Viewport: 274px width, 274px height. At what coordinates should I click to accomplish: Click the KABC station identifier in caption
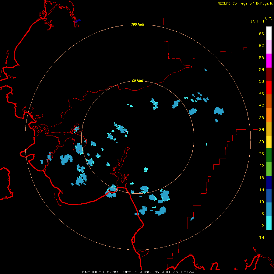(146, 272)
